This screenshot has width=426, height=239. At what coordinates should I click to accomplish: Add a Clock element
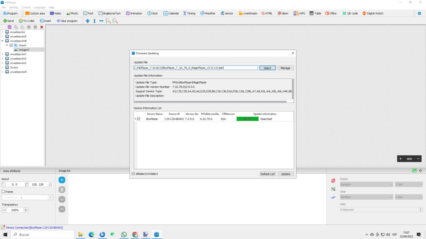click(152, 13)
